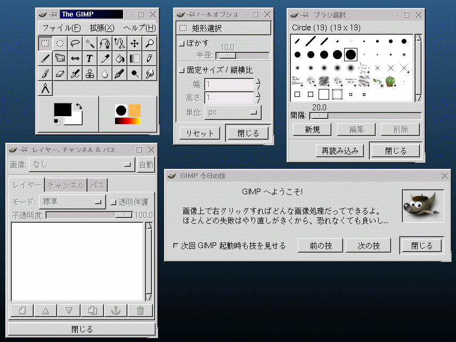The width and height of the screenshot is (456, 342).
Task: Select the Text tool
Action: pyautogui.click(x=89, y=59)
